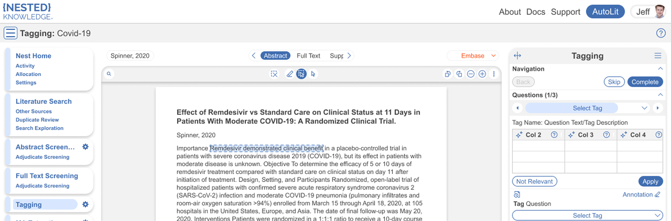
Task: Open Abstract Screening settings gear
Action: click(85, 147)
